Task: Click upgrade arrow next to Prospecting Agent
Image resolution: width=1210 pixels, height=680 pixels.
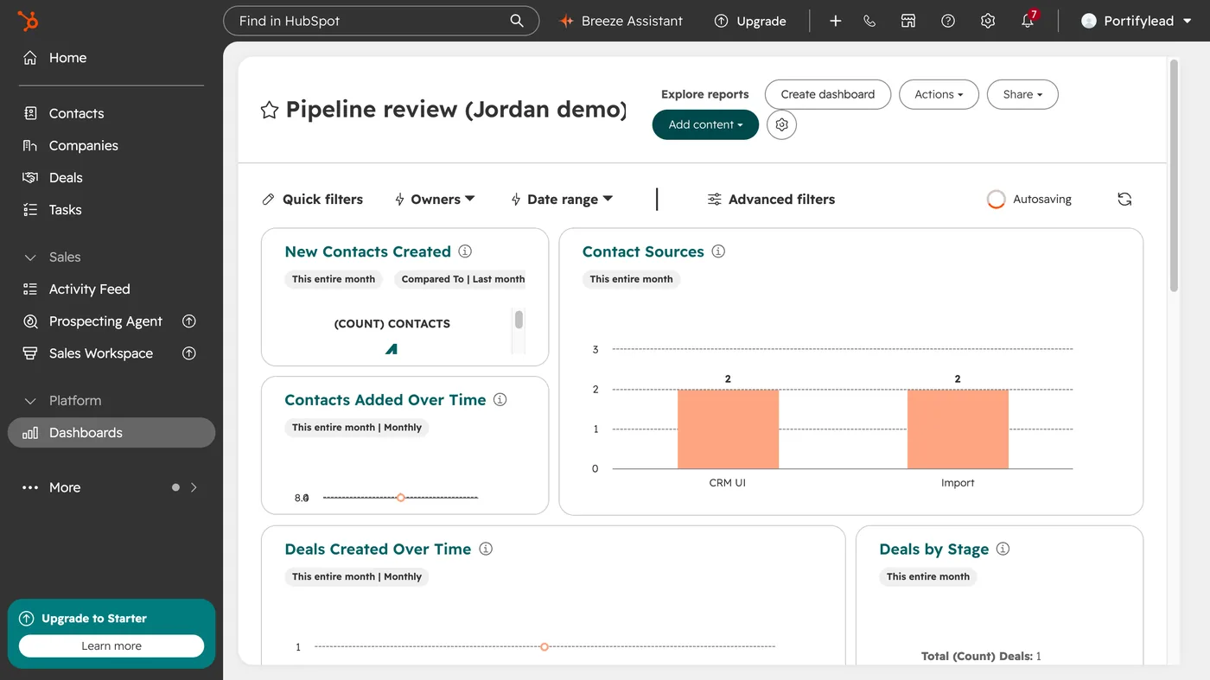Action: click(x=189, y=321)
